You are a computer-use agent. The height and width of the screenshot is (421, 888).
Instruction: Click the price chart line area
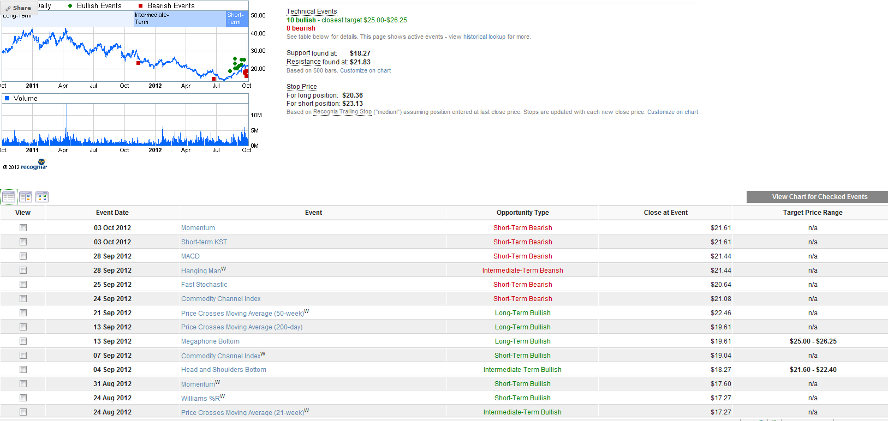pyautogui.click(x=125, y=55)
